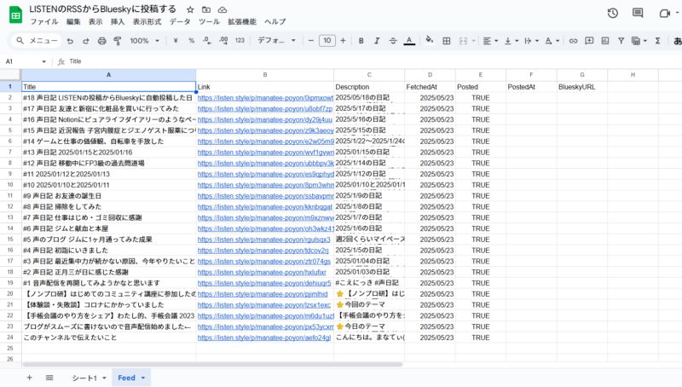Viewport: 682px width, 387px height.
Task: Click the Google Sheets home logo
Action: (15, 14)
